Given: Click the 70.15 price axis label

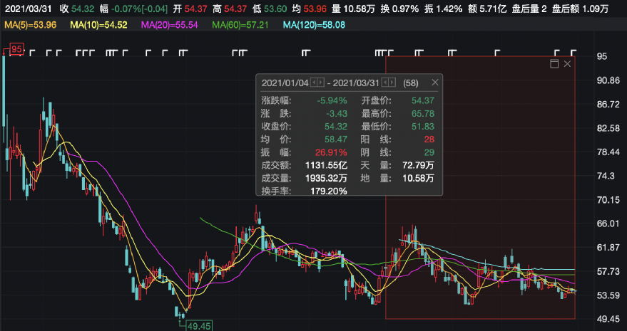Looking at the screenshot, I should (x=608, y=199).
